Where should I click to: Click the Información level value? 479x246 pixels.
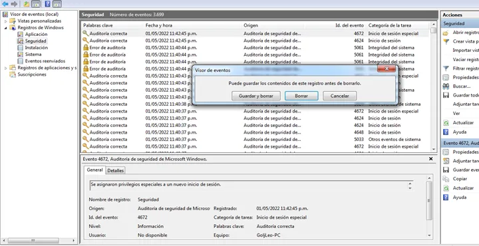[x=150, y=226]
